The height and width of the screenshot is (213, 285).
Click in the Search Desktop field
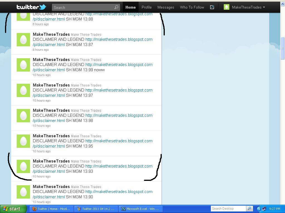(229, 209)
